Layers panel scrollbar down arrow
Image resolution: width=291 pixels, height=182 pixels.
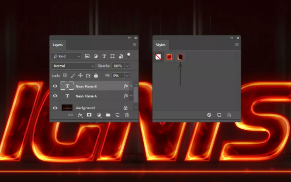(x=136, y=107)
